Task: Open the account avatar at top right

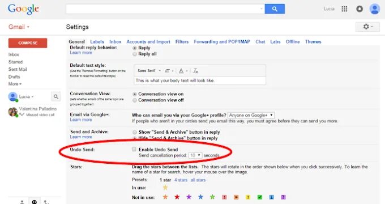Action: click(x=375, y=9)
